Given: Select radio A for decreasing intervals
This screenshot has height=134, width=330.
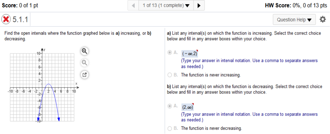Looking at the screenshot, I should 169,106.
